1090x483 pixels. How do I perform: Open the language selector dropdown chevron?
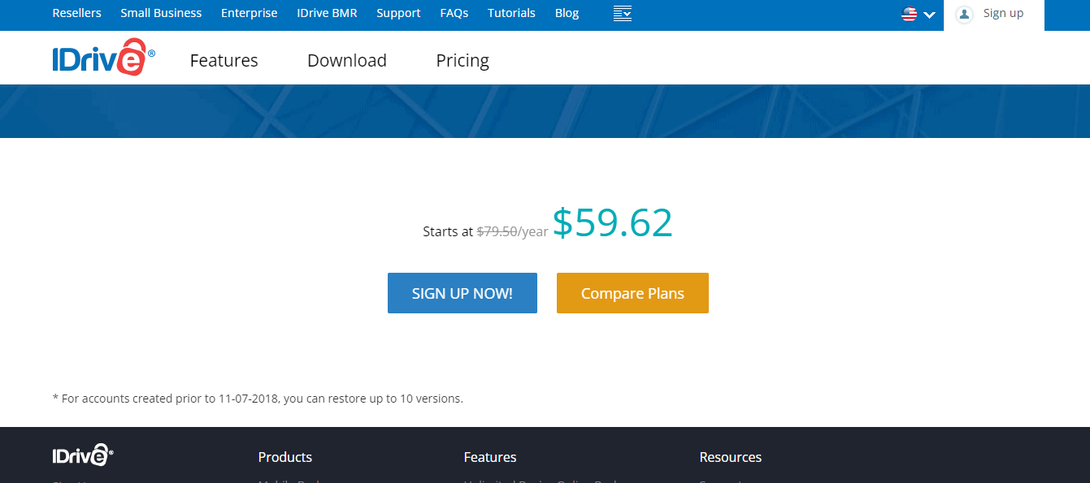pyautogui.click(x=928, y=15)
